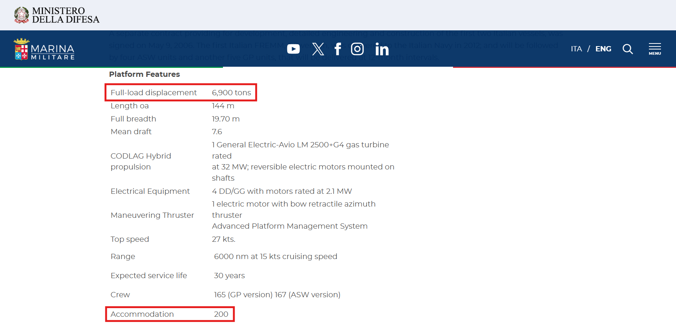Click the Ministero della Difesa logo
Screen dimensions: 676x325
coord(56,15)
